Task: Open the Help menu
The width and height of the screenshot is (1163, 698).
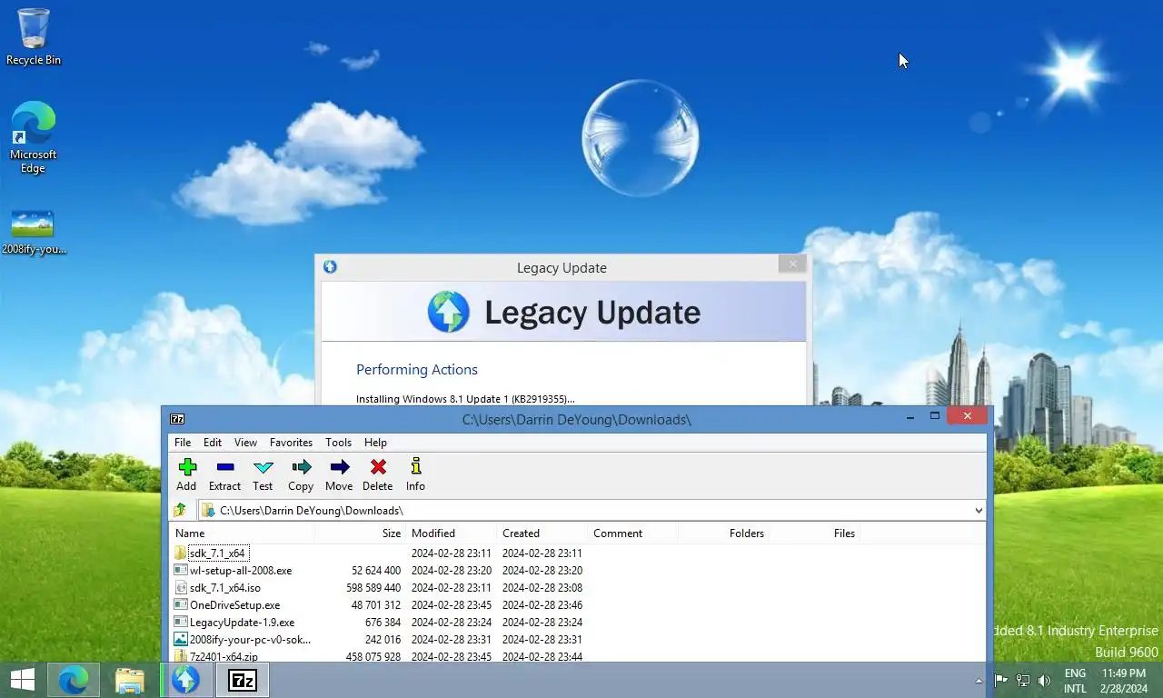Action: (x=375, y=442)
